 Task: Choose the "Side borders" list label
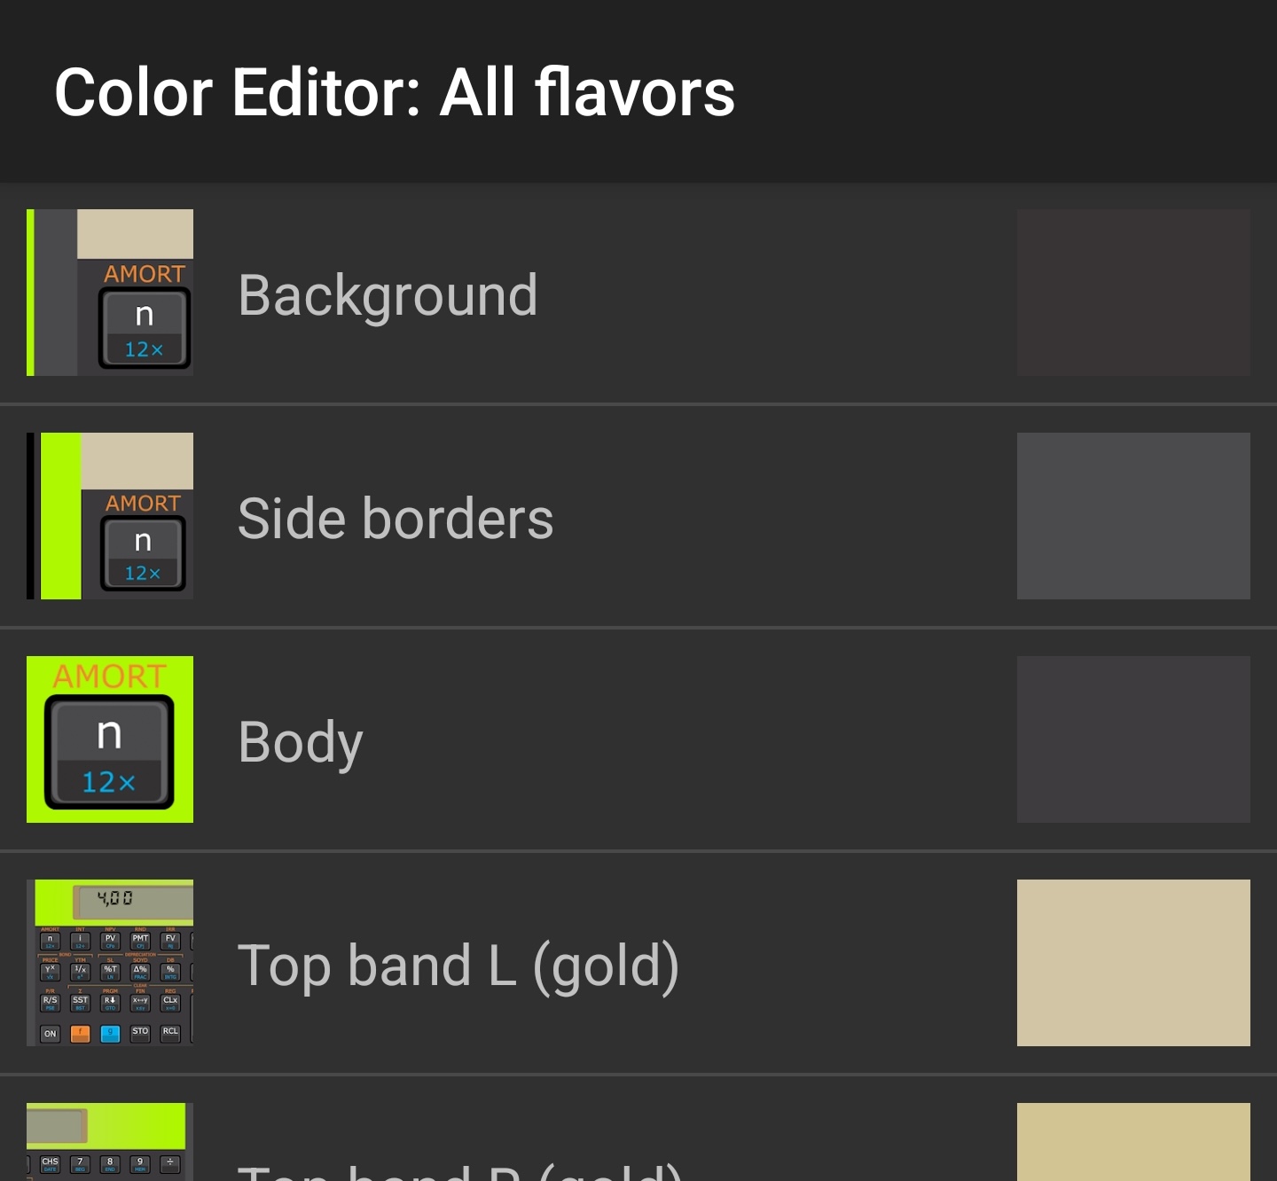[x=396, y=518]
